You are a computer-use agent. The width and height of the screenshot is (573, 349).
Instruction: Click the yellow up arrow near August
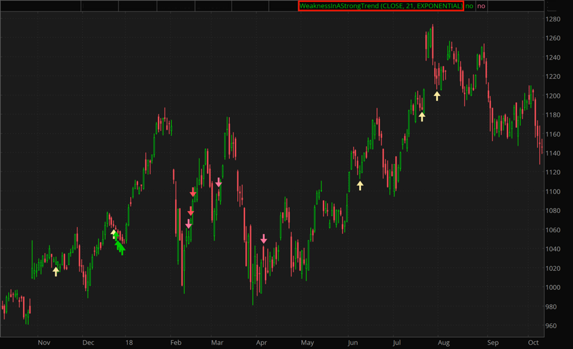(x=437, y=96)
